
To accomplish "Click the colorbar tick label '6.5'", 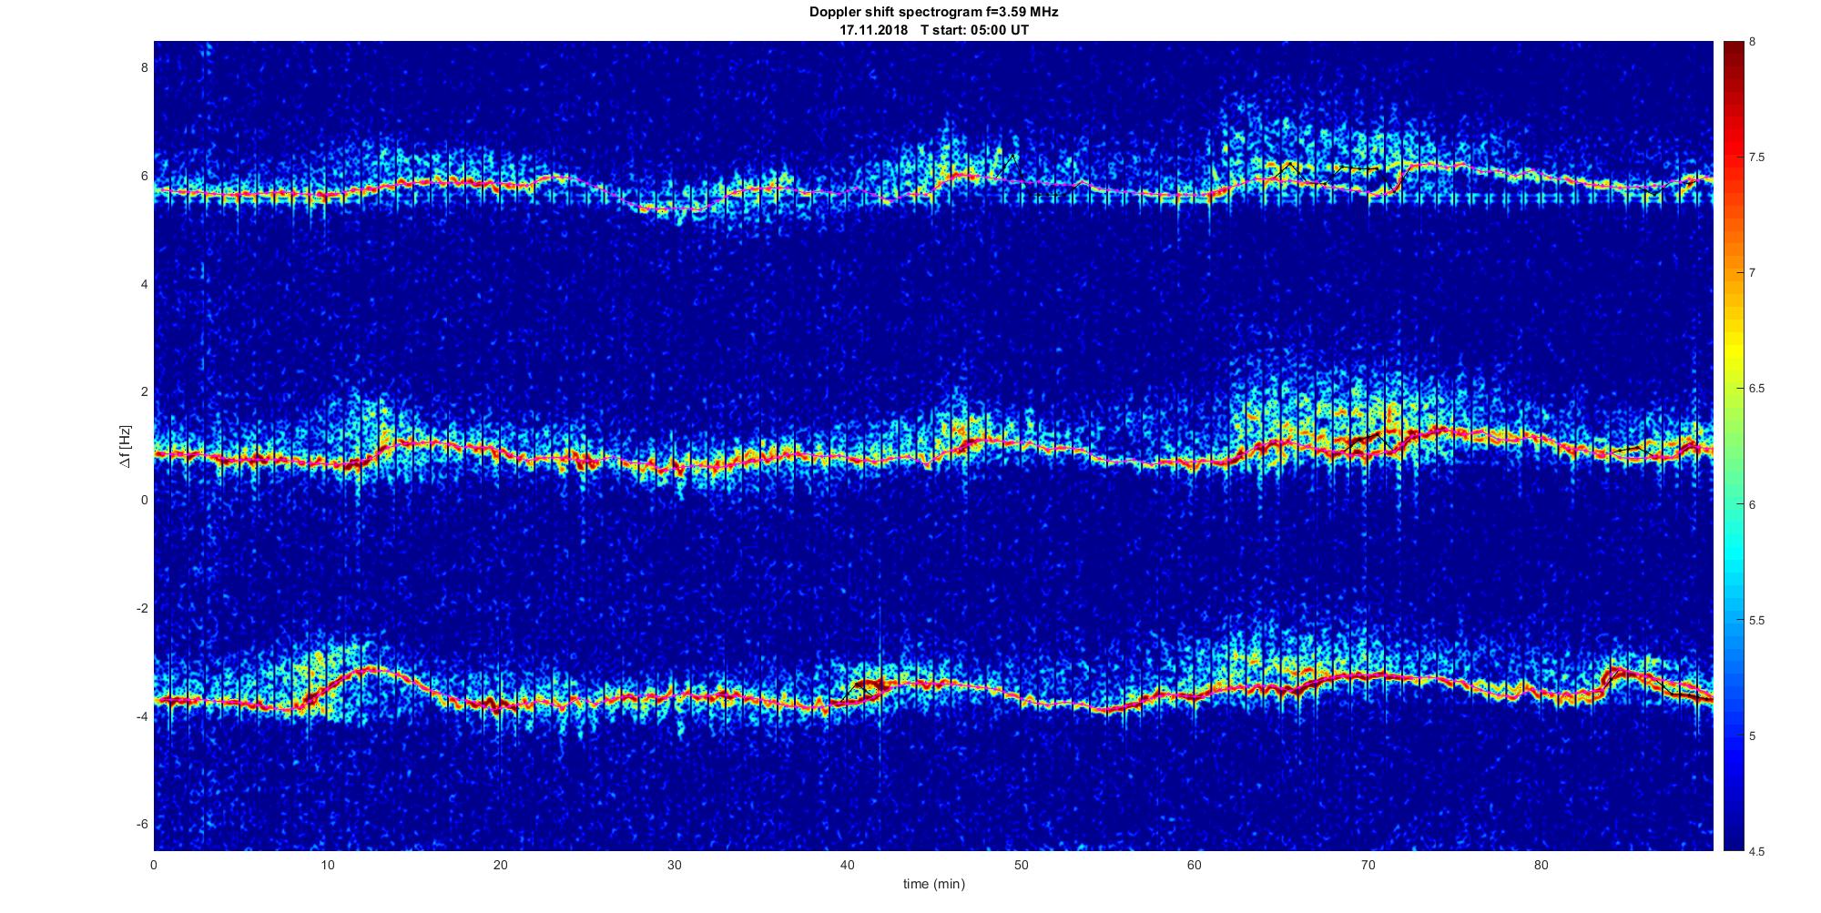I will click(x=1758, y=389).
